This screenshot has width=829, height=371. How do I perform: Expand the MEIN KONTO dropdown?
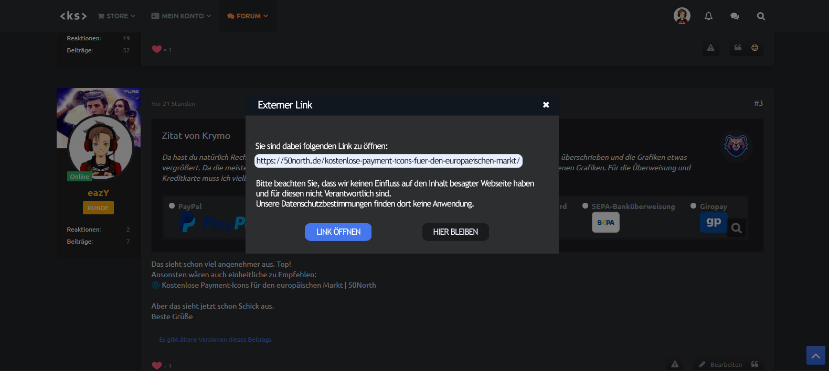tap(181, 16)
